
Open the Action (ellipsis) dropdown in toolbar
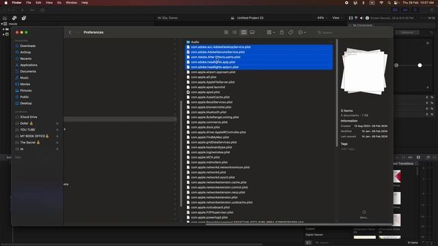[x=302, y=32]
